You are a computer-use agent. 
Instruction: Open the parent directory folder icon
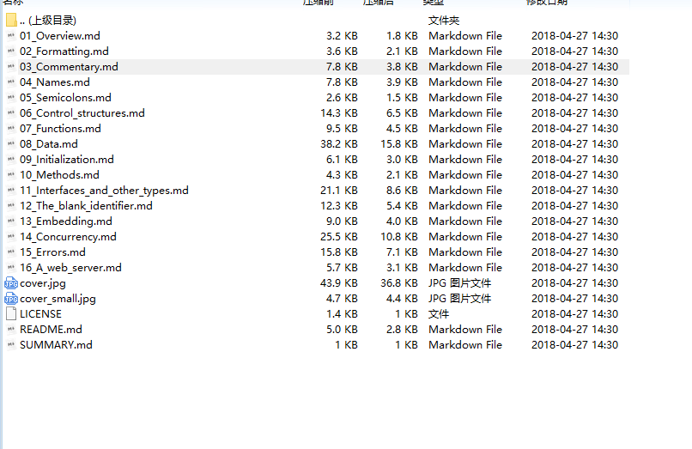pyautogui.click(x=11, y=21)
